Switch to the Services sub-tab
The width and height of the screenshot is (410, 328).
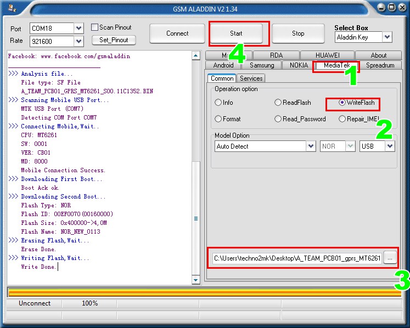(x=251, y=78)
